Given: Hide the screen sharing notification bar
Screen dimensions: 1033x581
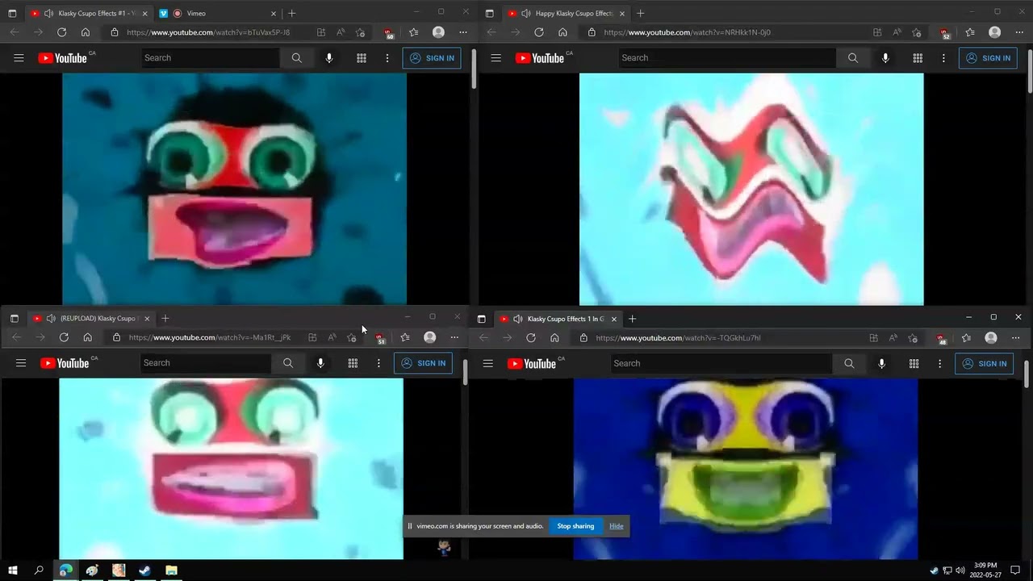Looking at the screenshot, I should coord(617,526).
